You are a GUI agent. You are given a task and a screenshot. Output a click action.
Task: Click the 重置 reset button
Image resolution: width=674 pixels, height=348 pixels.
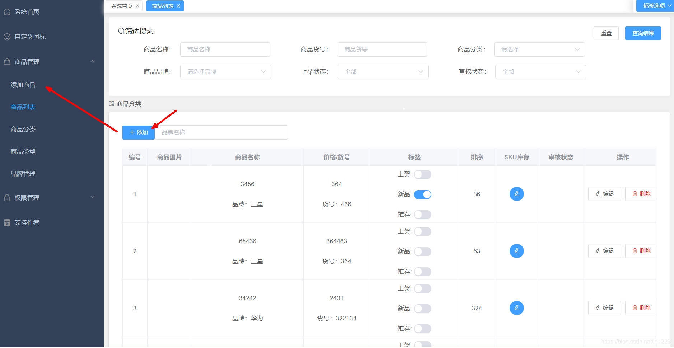606,33
